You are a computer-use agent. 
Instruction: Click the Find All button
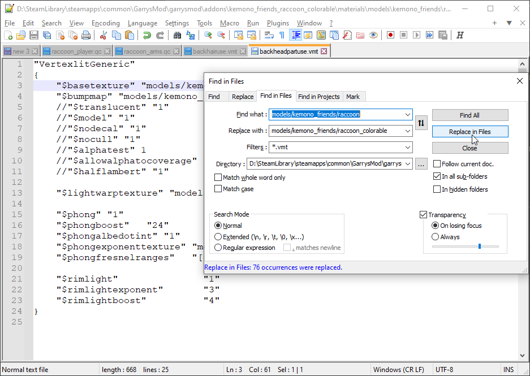click(470, 115)
